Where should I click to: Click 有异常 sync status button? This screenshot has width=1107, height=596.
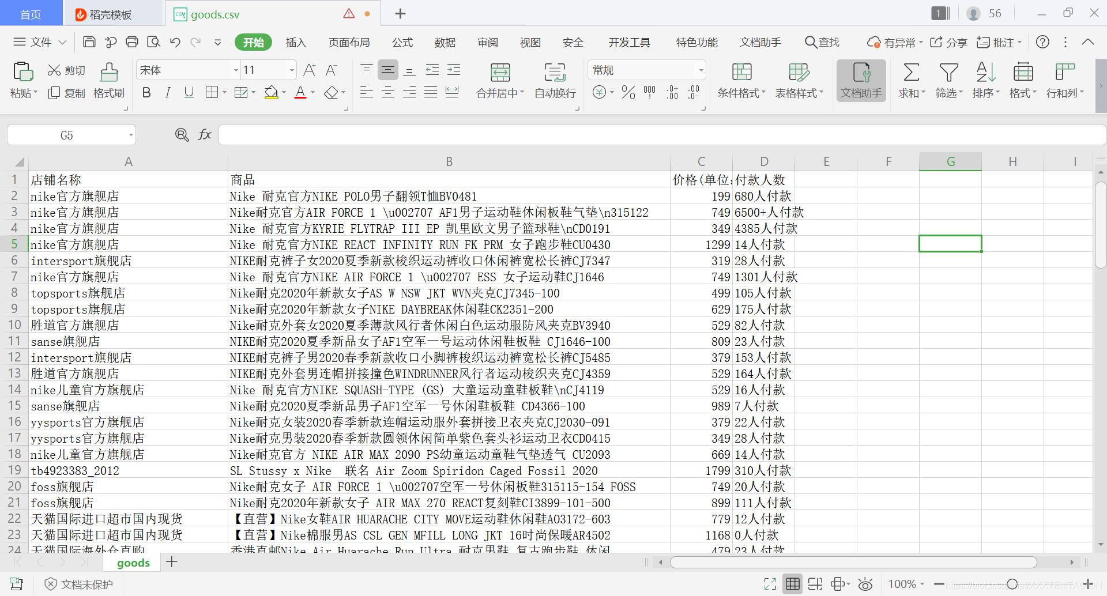(895, 42)
